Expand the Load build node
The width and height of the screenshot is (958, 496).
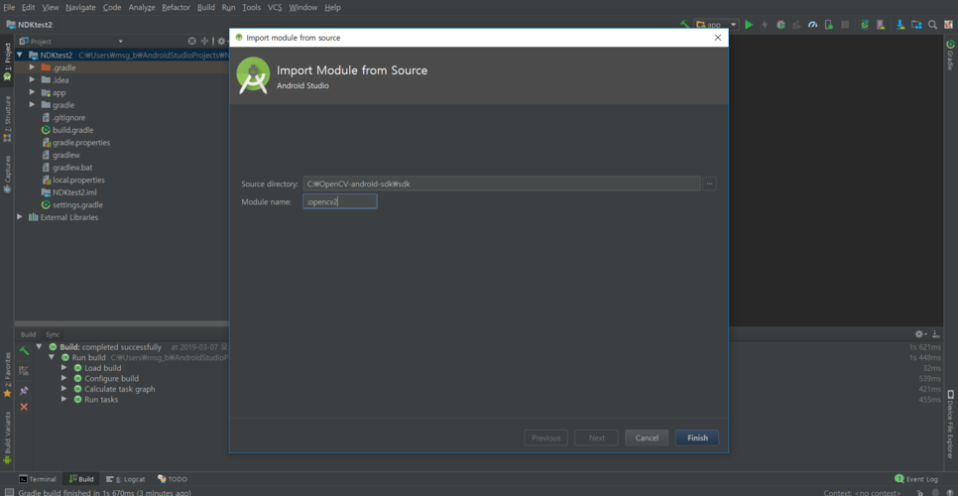(x=64, y=368)
